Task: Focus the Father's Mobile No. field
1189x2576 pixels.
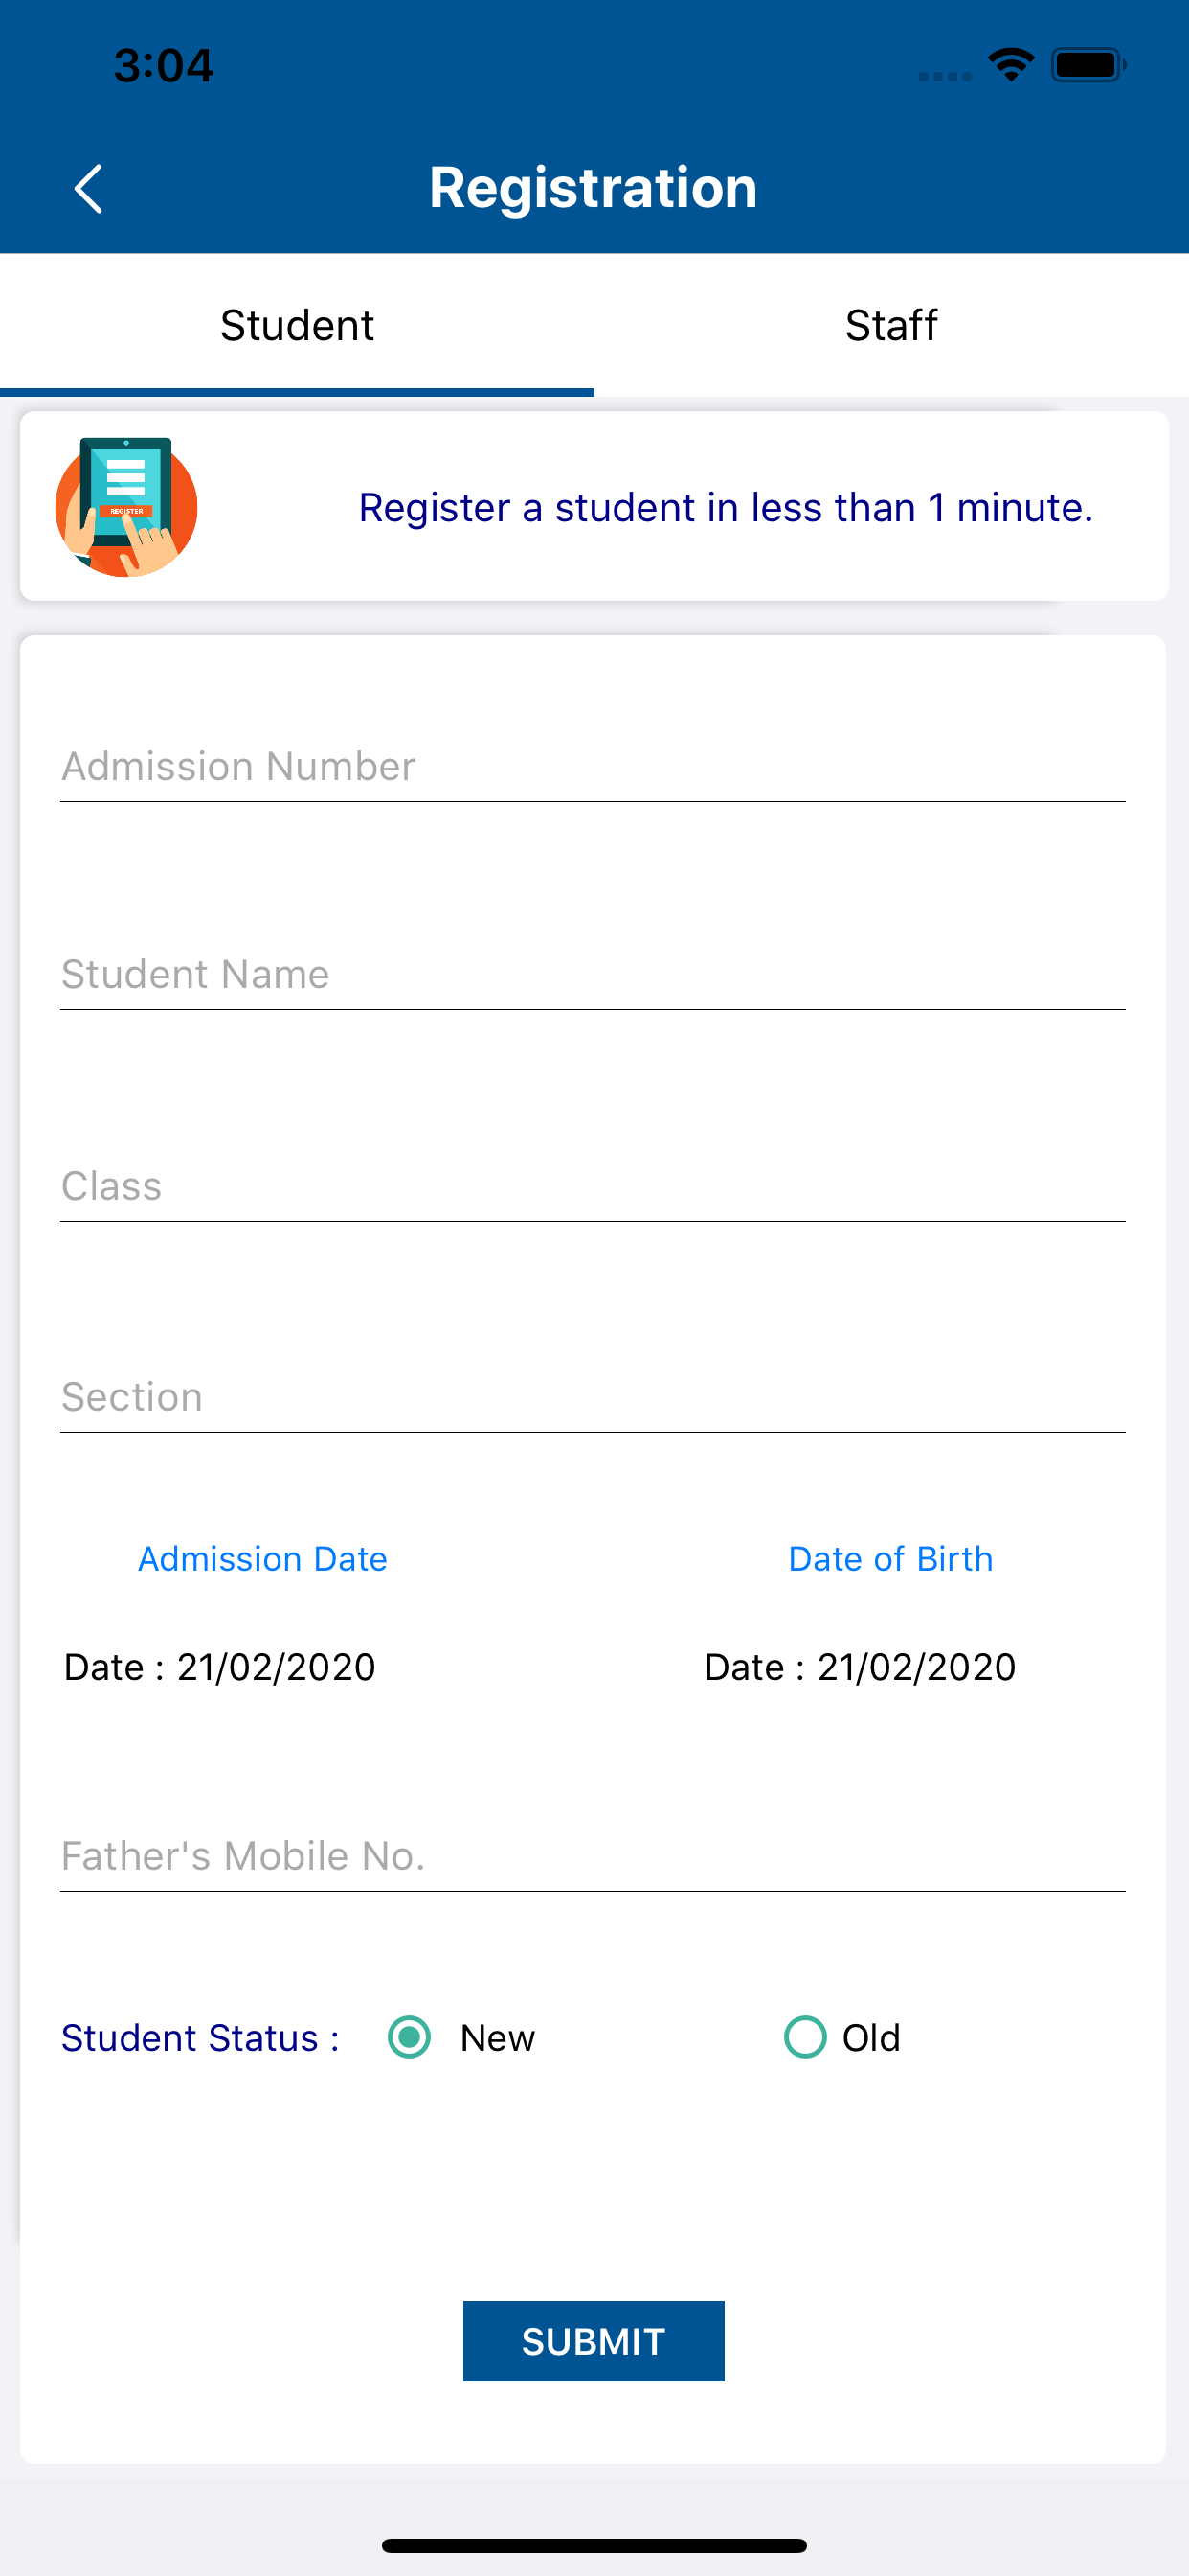Action: point(593,1857)
